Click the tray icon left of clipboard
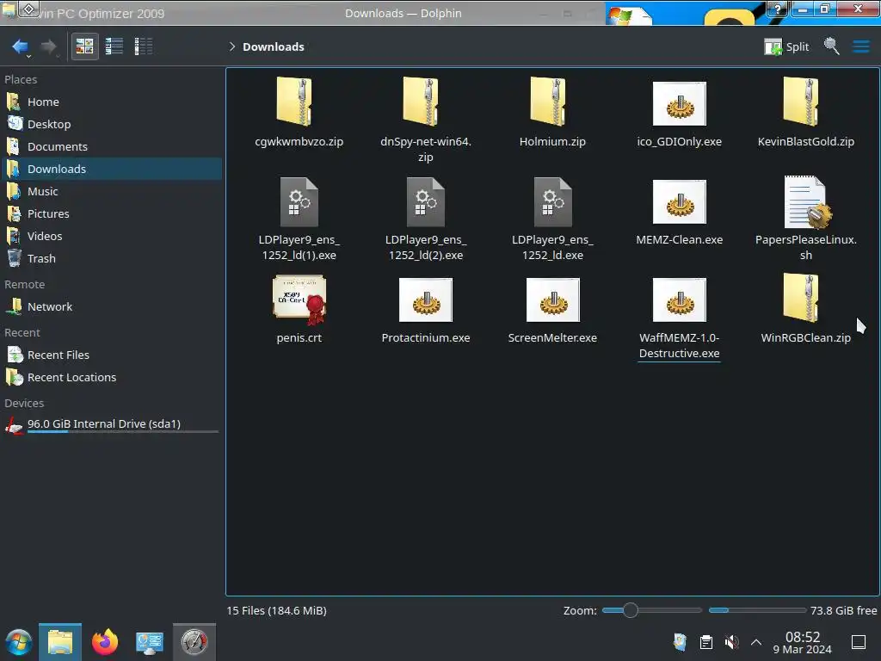The height and width of the screenshot is (661, 881). pyautogui.click(x=680, y=642)
